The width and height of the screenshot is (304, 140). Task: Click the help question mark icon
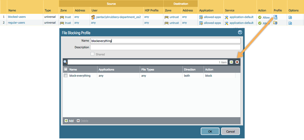240,32
